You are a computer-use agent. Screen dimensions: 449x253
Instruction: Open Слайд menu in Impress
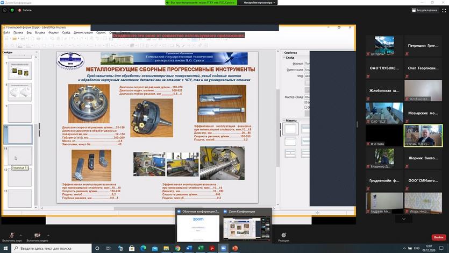click(66, 33)
